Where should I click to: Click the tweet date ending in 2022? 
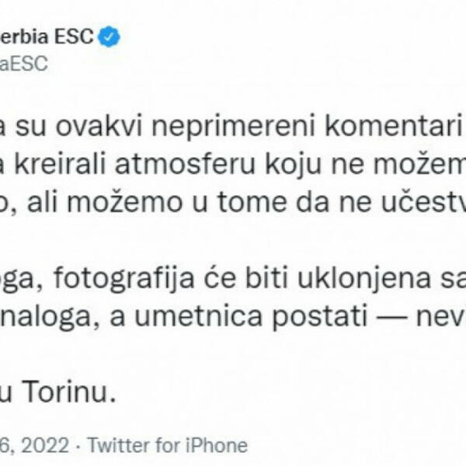point(37,445)
